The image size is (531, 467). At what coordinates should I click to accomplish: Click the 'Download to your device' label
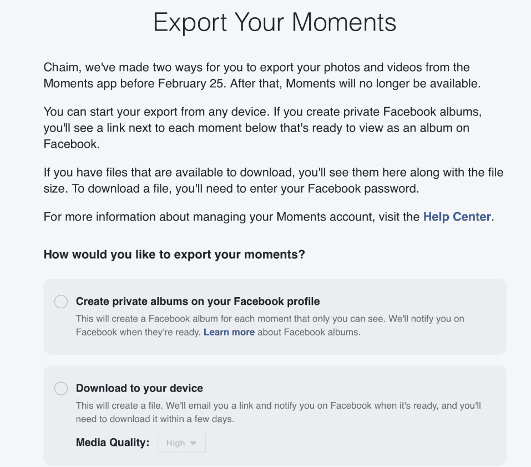[139, 388]
